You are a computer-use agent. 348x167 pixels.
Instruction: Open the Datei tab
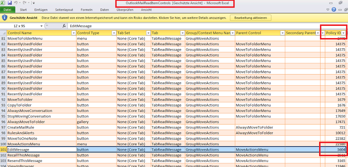pyautogui.click(x=7, y=10)
